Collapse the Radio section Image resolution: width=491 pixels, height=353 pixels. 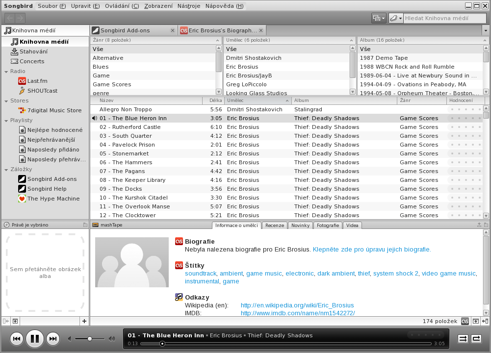pyautogui.click(x=6, y=72)
